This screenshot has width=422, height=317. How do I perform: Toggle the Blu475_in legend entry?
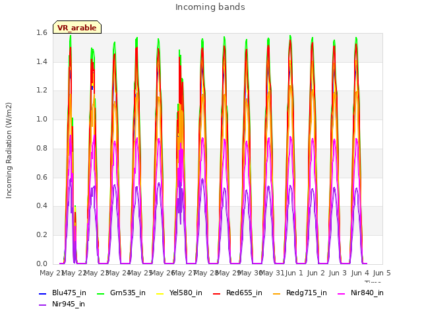click(x=63, y=293)
